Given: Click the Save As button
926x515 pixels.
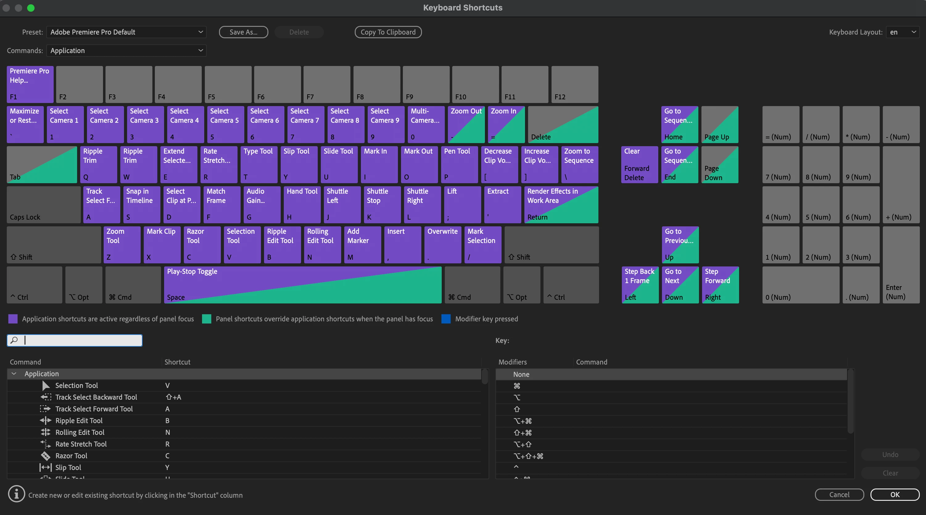Looking at the screenshot, I should coord(243,32).
